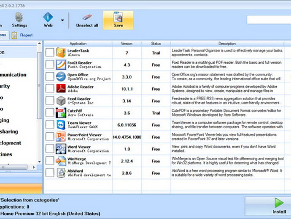The width and height of the screenshot is (291, 219).
Task: Click the Adobe Reader application icon
Action: [x=61, y=88]
